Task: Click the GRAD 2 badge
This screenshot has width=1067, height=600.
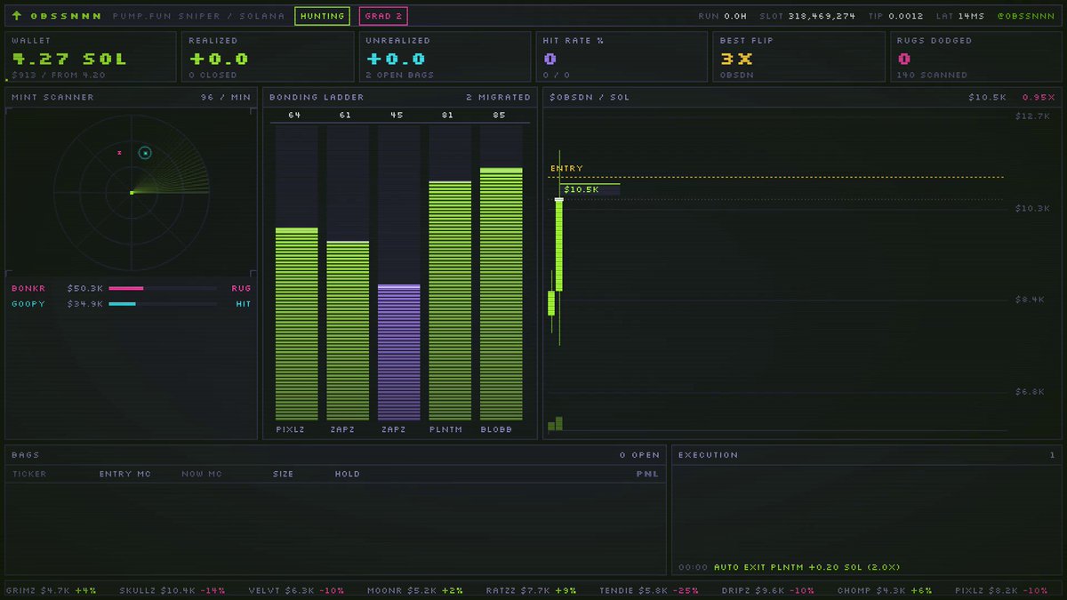Action: (383, 16)
